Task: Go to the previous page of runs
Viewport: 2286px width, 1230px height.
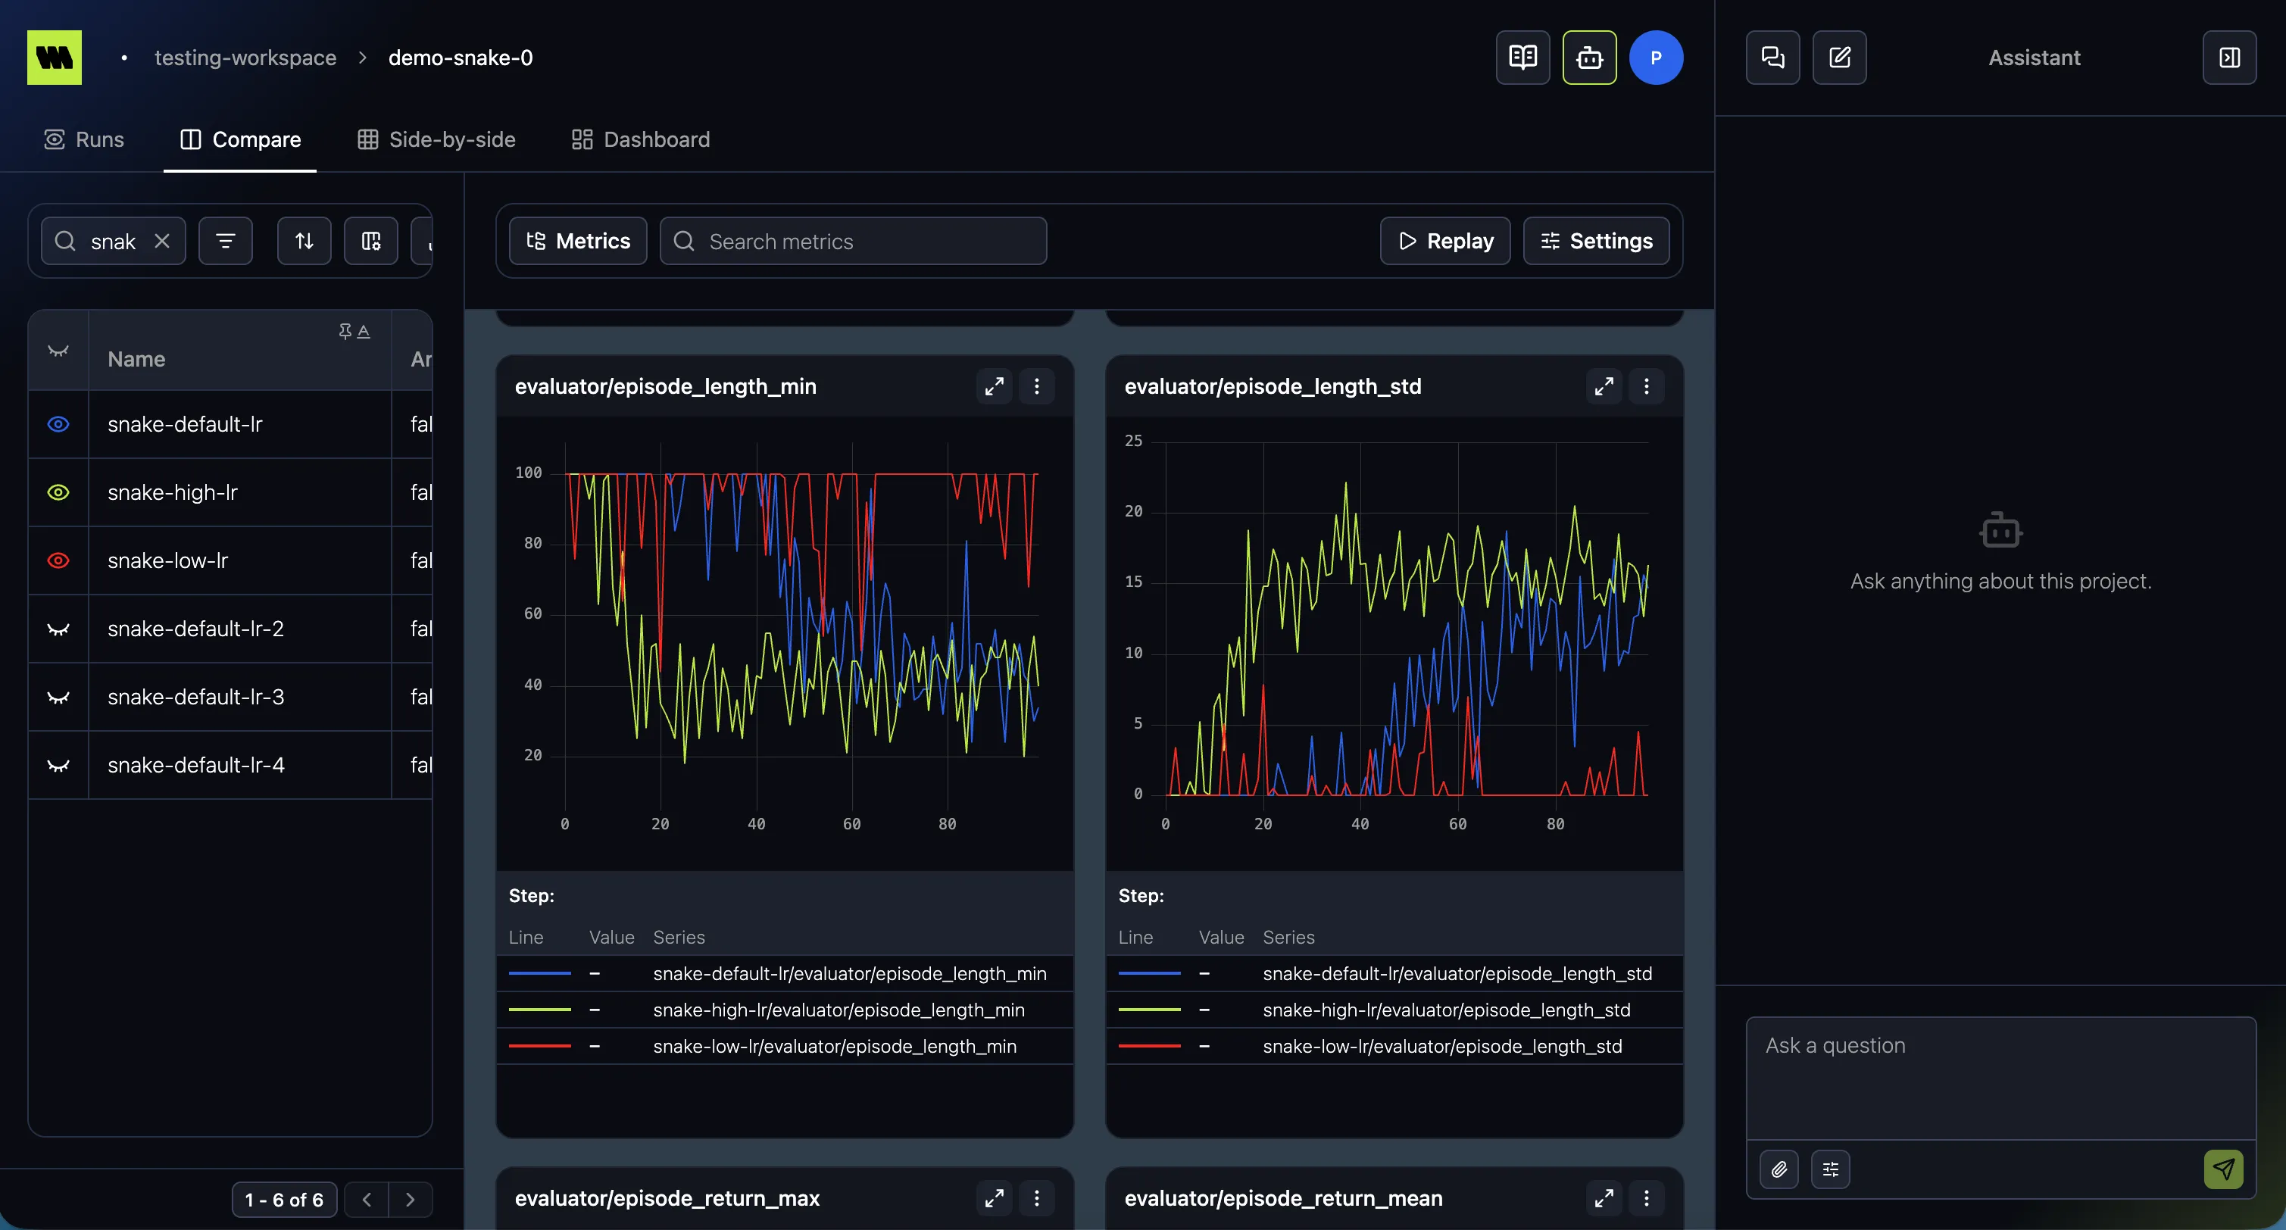Action: (x=367, y=1199)
